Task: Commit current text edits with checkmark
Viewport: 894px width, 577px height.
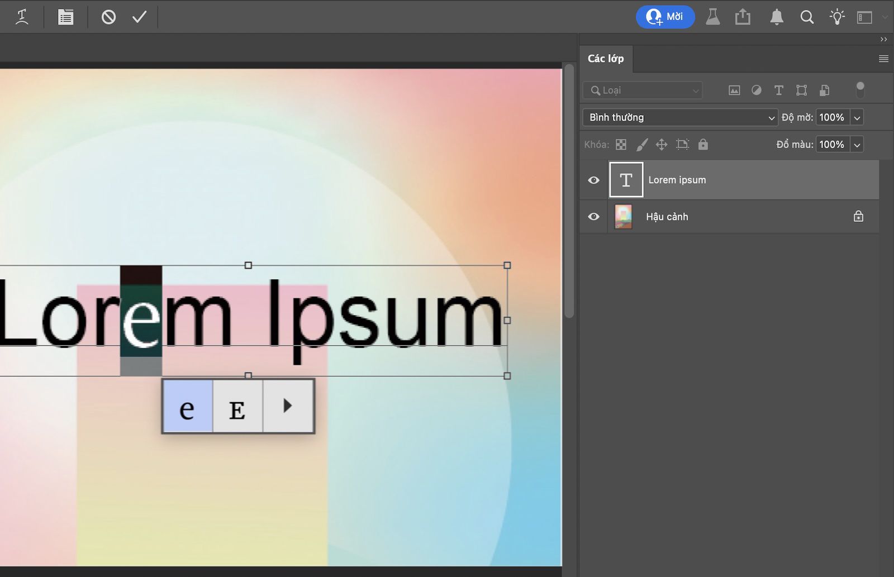Action: coord(139,17)
